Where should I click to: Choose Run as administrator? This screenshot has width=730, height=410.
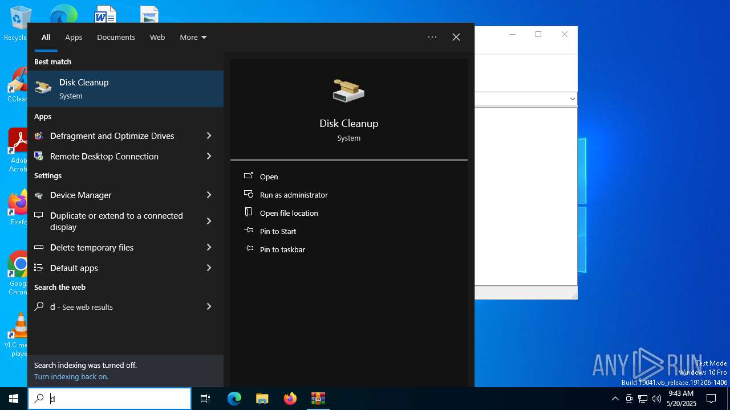(294, 195)
